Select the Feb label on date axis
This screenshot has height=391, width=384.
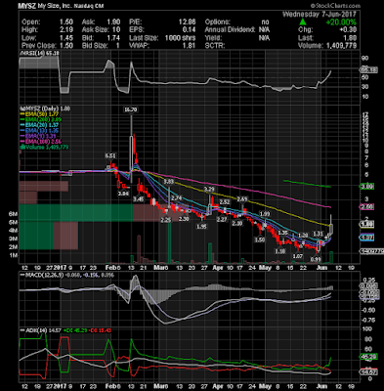click(x=111, y=268)
